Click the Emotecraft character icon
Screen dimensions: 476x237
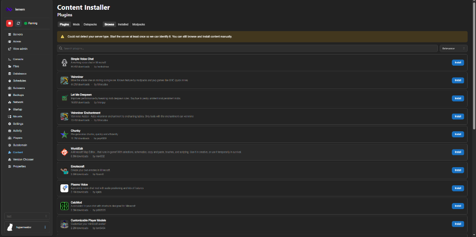(64, 170)
